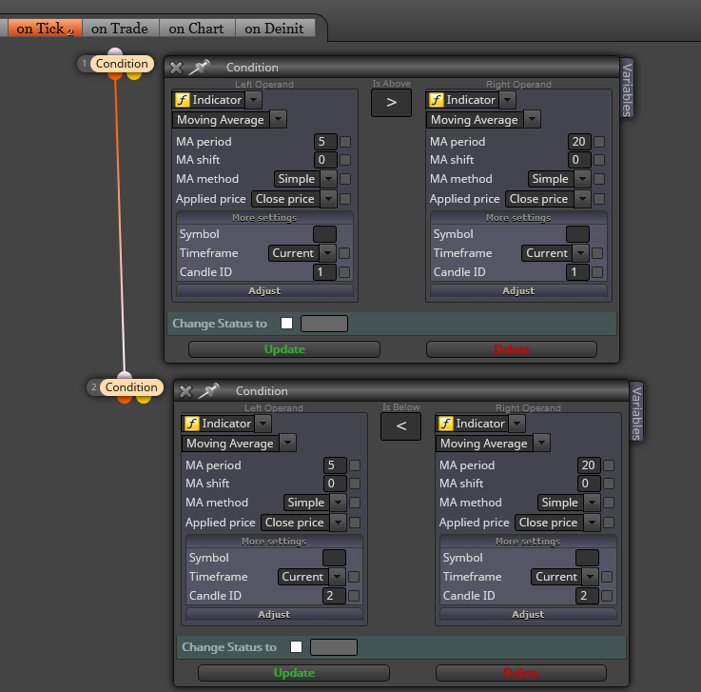Toggle MA period checkbox in Condition 1 left operand
Screen dimensions: 701x692
click(x=345, y=142)
